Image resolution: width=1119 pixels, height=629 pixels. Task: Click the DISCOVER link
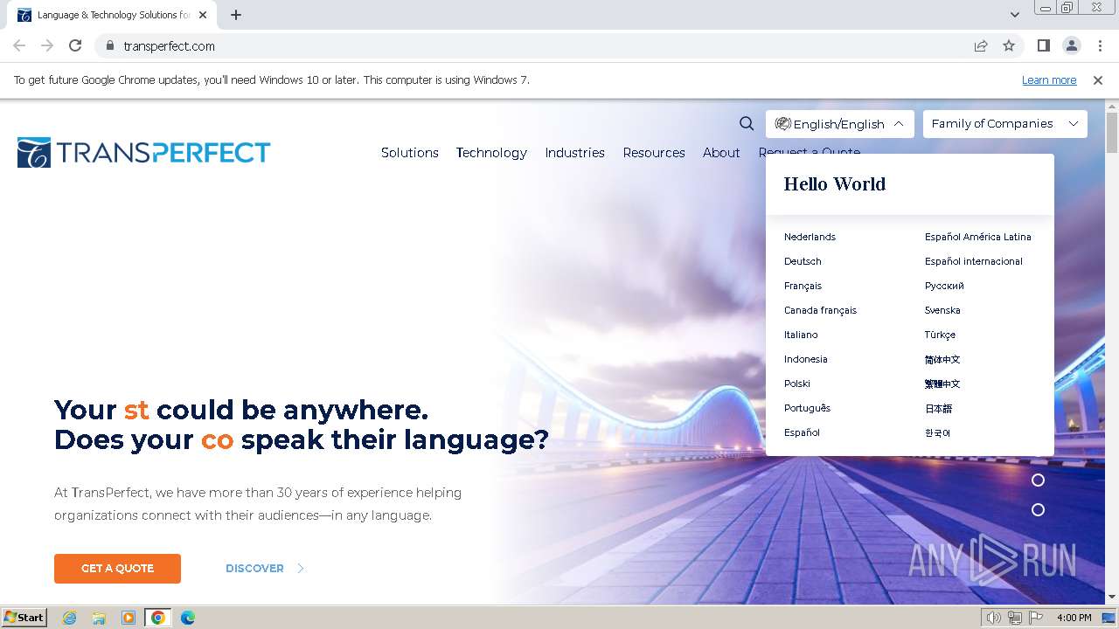click(x=254, y=569)
